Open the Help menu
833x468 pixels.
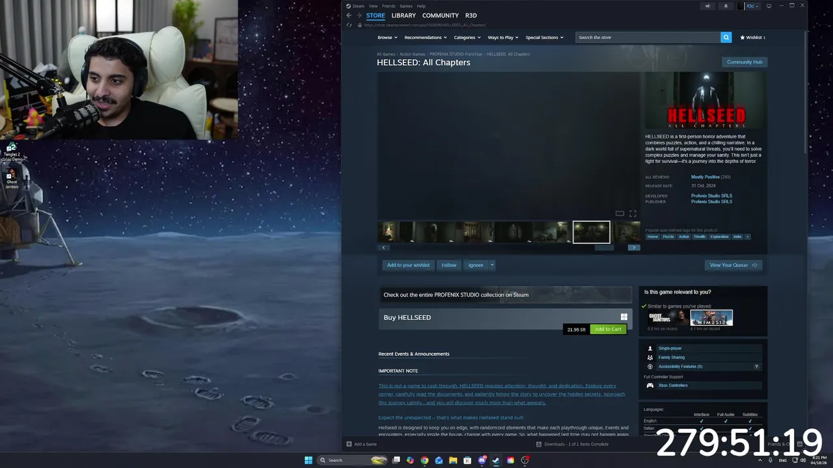tap(421, 6)
